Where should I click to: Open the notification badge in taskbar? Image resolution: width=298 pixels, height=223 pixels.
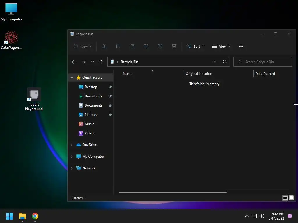point(290,216)
